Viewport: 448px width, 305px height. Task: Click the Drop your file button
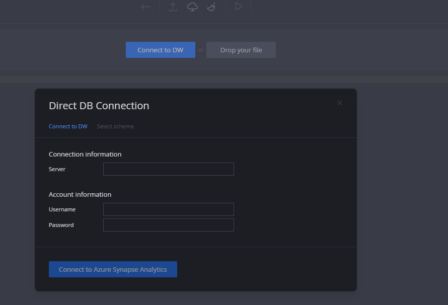click(x=241, y=50)
